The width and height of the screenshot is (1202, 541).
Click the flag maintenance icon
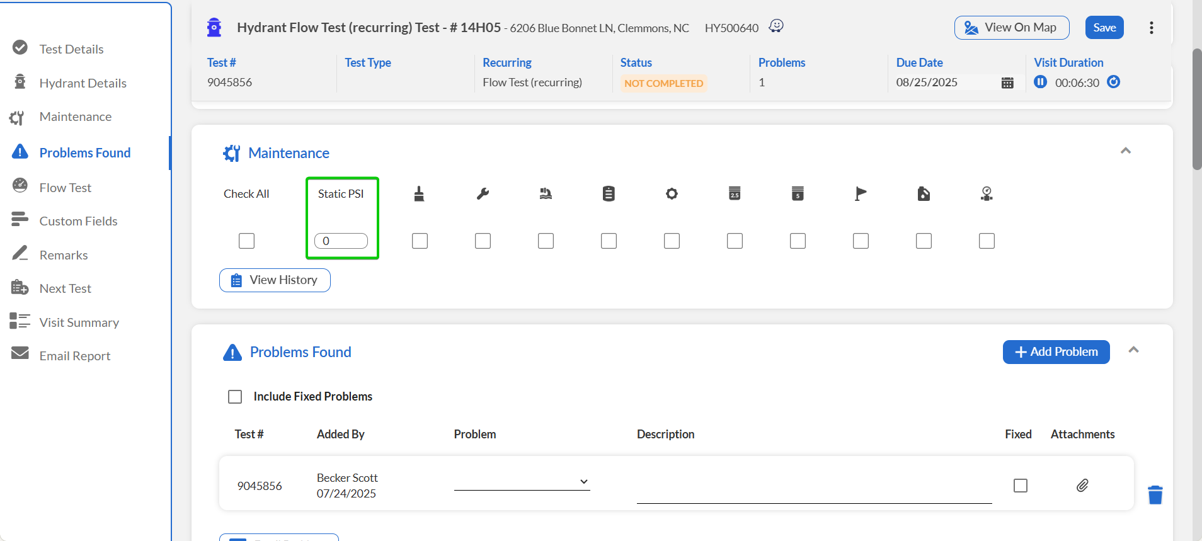pyautogui.click(x=861, y=194)
